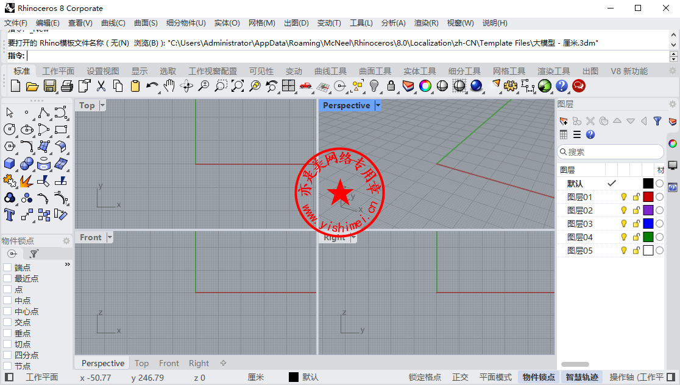The height and width of the screenshot is (385, 680).
Task: Activate the Pan hand tool
Action: [169, 86]
